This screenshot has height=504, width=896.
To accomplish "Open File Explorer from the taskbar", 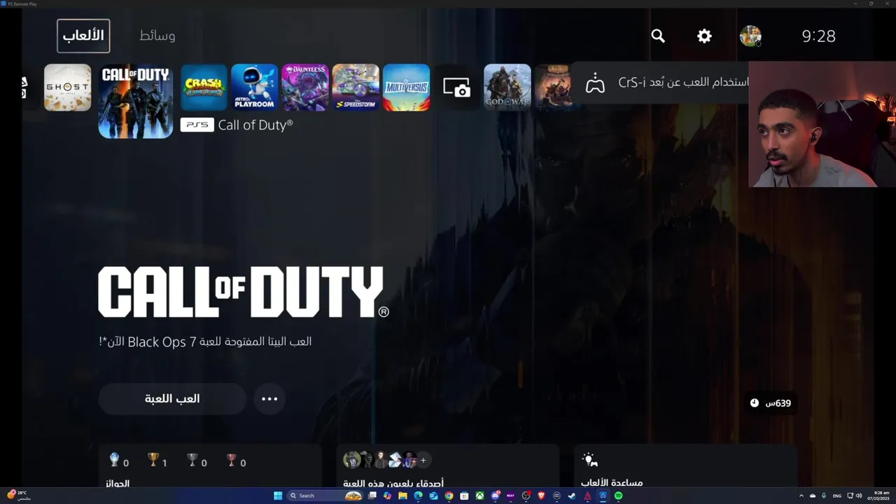I will (402, 496).
